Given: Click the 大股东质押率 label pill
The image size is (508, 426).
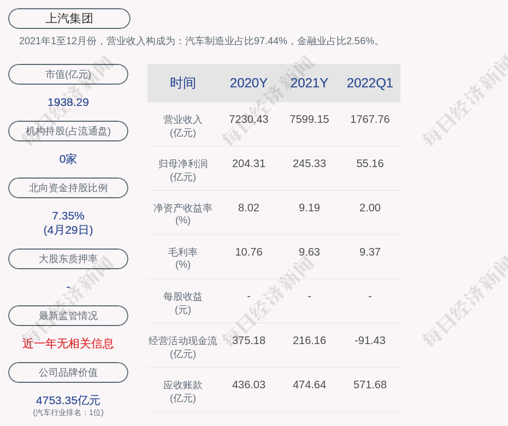Looking at the screenshot, I should pyautogui.click(x=68, y=258).
